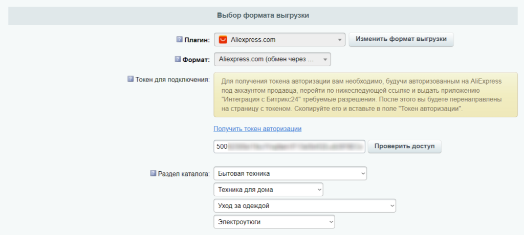Viewport: 524px width, 235px height.
Task: Click help icon beside Раздел каталога
Action: point(153,173)
